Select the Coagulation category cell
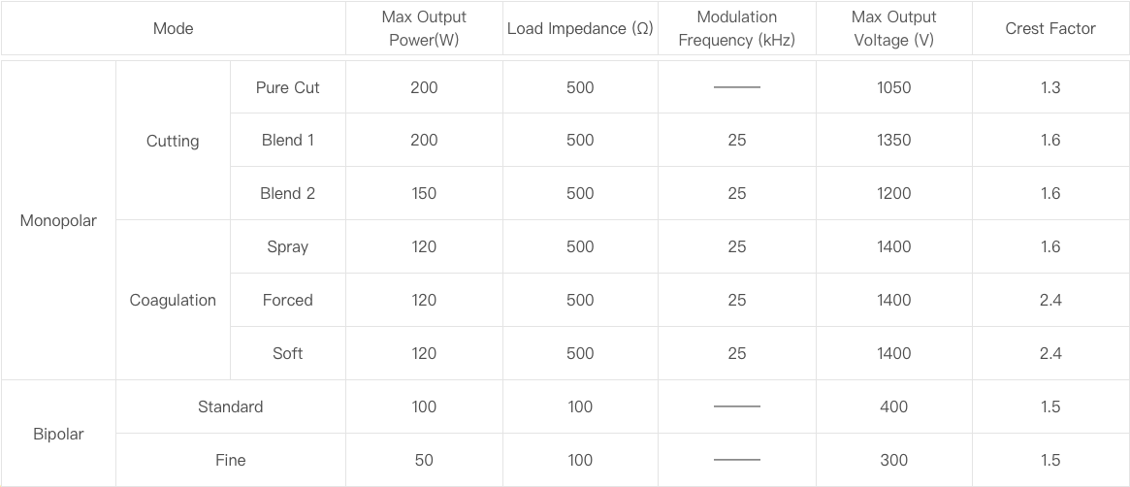1130x487 pixels. [173, 300]
